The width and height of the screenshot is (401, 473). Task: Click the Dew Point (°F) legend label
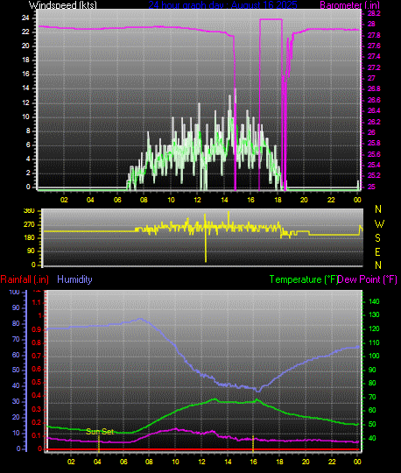click(x=368, y=279)
